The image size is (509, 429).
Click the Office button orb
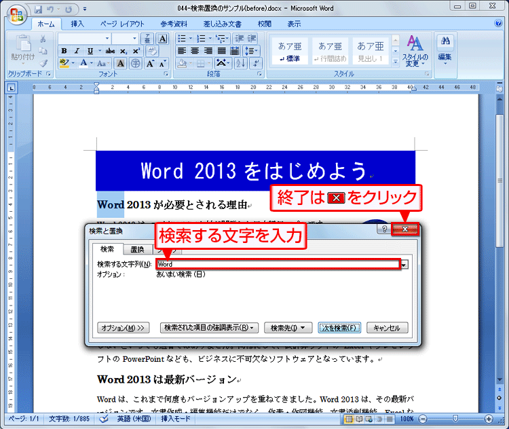tap(17, 15)
